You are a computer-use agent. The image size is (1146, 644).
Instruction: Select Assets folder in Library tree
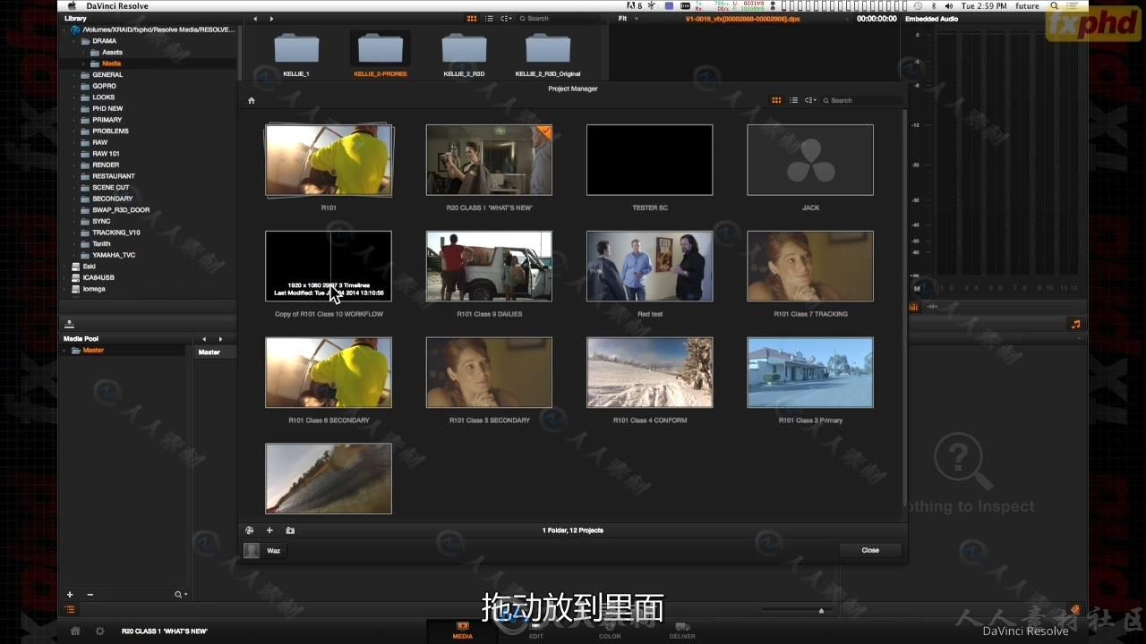coord(112,52)
